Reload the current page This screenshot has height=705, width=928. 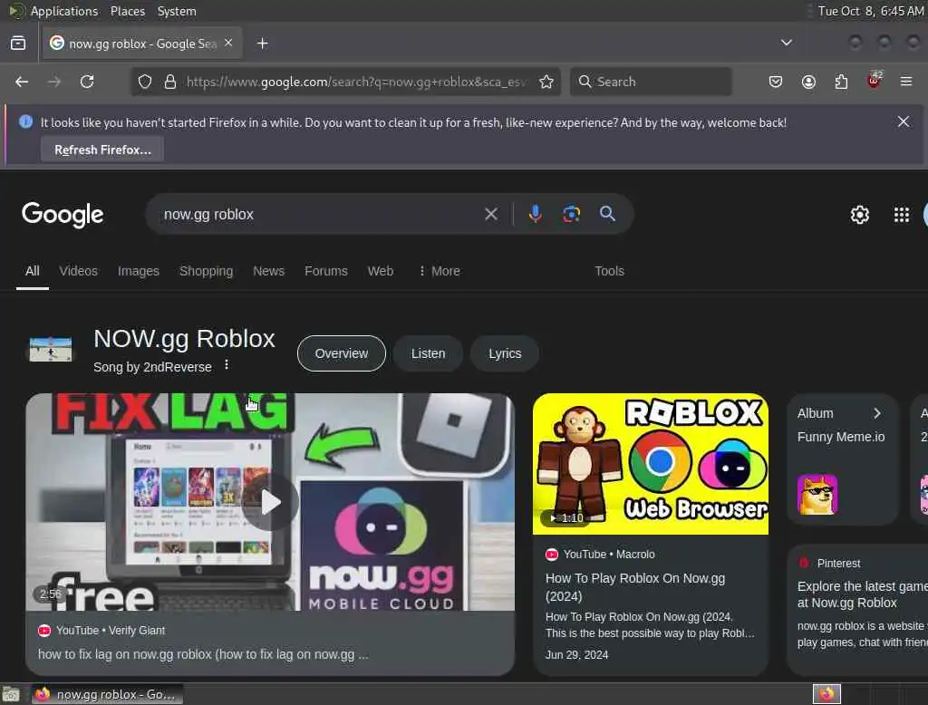(87, 82)
